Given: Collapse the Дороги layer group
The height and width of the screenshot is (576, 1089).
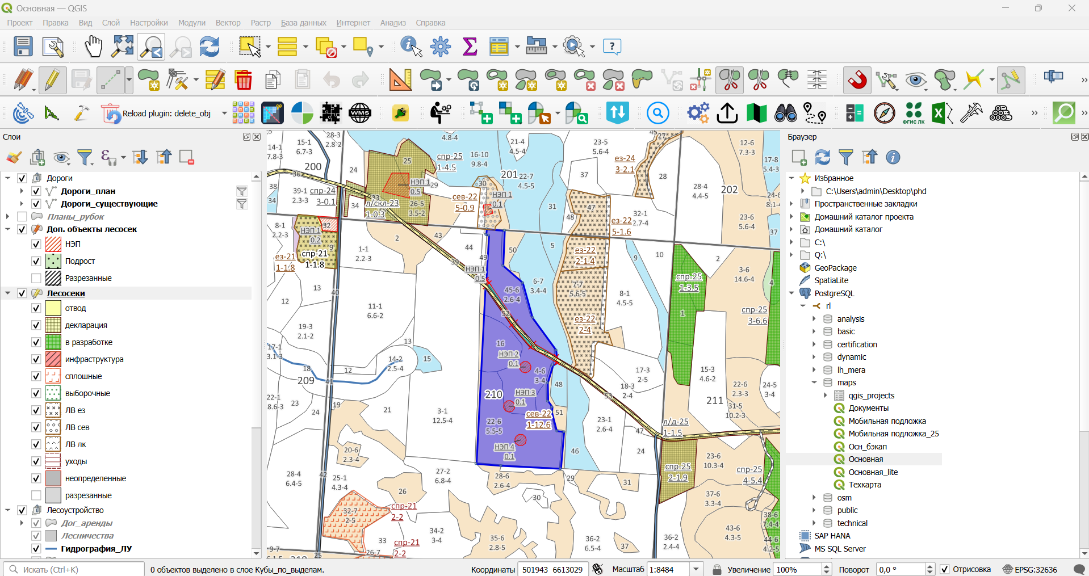Looking at the screenshot, I should (8, 178).
